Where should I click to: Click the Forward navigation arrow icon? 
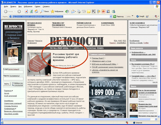coord(19,11)
